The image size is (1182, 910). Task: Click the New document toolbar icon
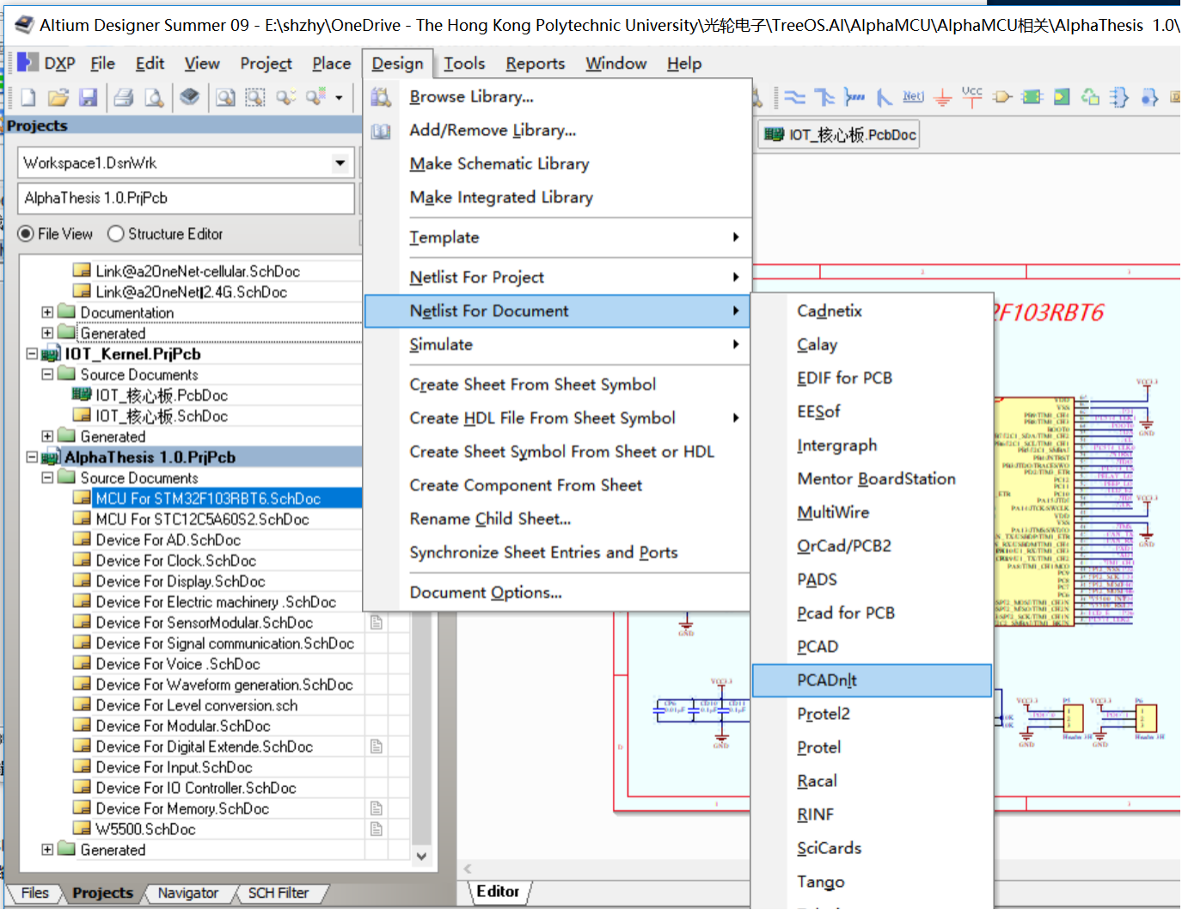click(x=28, y=98)
